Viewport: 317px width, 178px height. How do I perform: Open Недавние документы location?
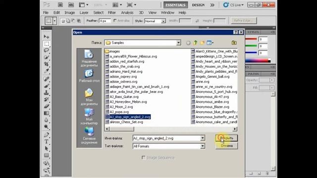(89, 58)
